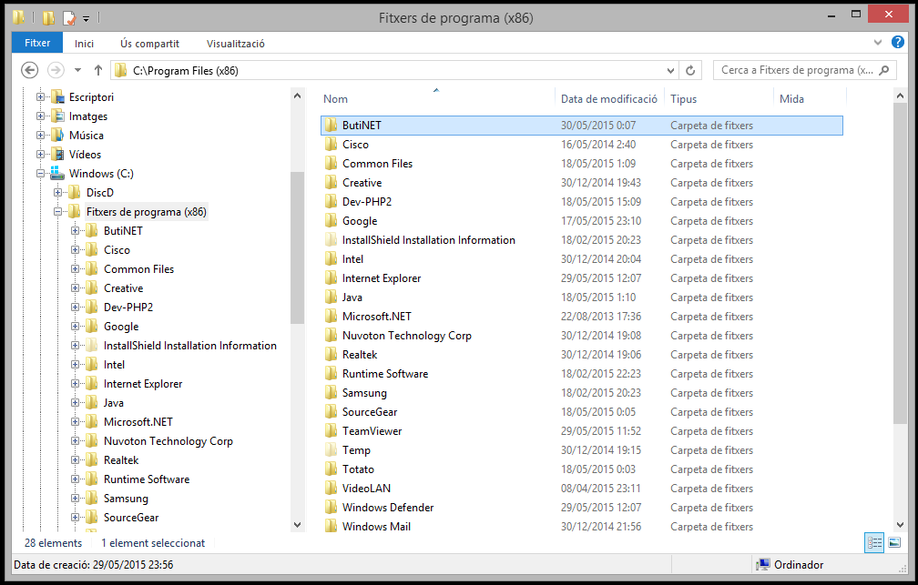The width and height of the screenshot is (918, 585).
Task: Expand the ribbon with chevron
Action: 878,42
